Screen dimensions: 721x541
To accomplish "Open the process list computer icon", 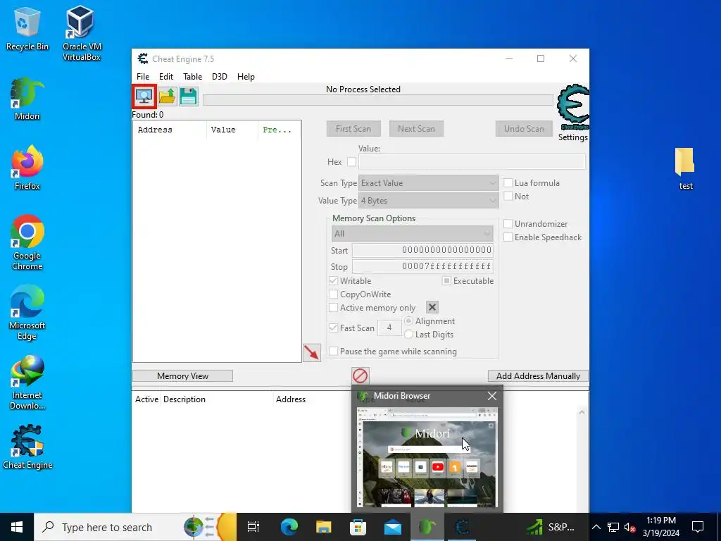I will click(x=144, y=96).
